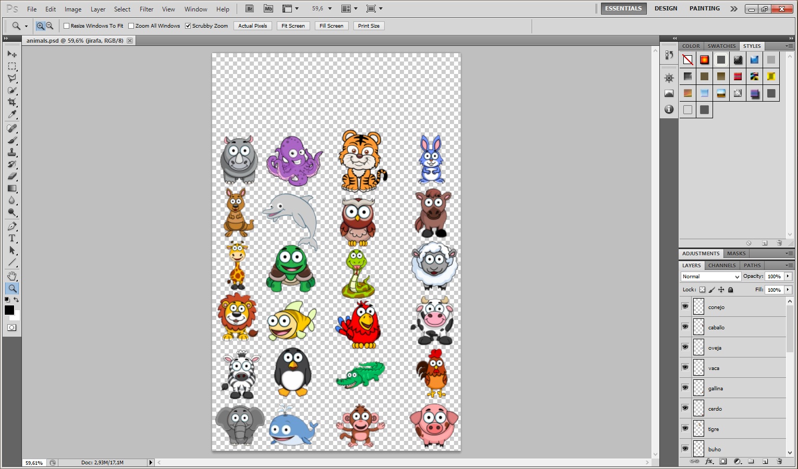Select the Crop tool
Screen dimensions: 798x469
pyautogui.click(x=12, y=102)
